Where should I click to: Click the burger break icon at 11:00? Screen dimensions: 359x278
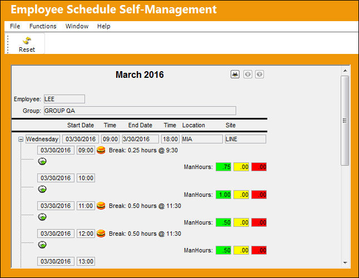(101, 206)
